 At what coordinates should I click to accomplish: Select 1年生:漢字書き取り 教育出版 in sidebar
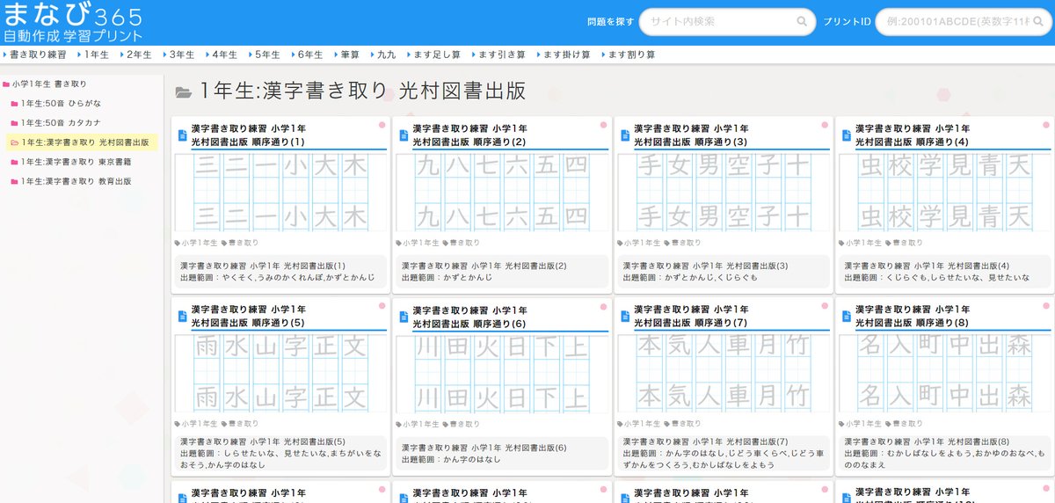click(x=76, y=181)
